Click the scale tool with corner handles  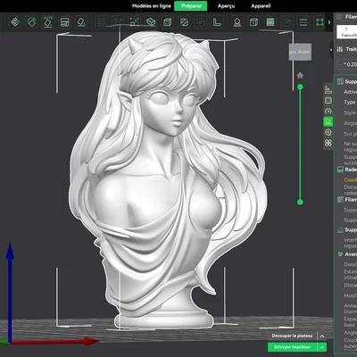[134, 22]
